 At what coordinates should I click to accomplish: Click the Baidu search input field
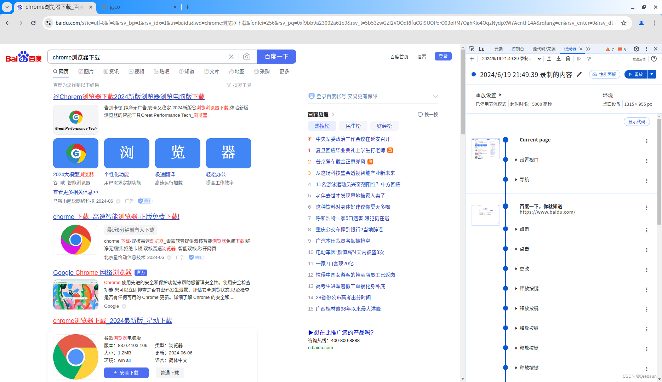[138, 57]
